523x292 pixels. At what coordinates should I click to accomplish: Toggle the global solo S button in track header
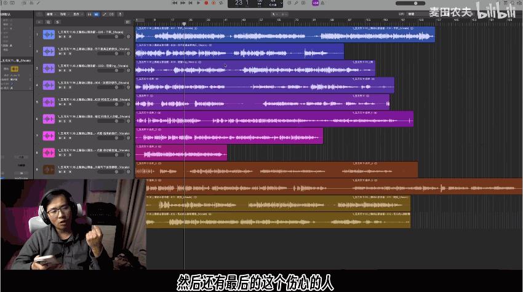point(58,22)
